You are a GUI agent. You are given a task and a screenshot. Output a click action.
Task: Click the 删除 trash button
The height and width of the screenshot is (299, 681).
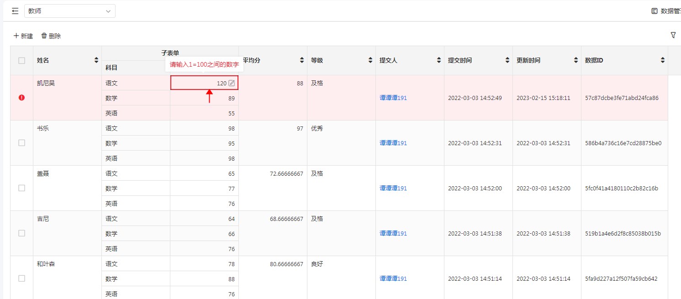click(x=51, y=36)
